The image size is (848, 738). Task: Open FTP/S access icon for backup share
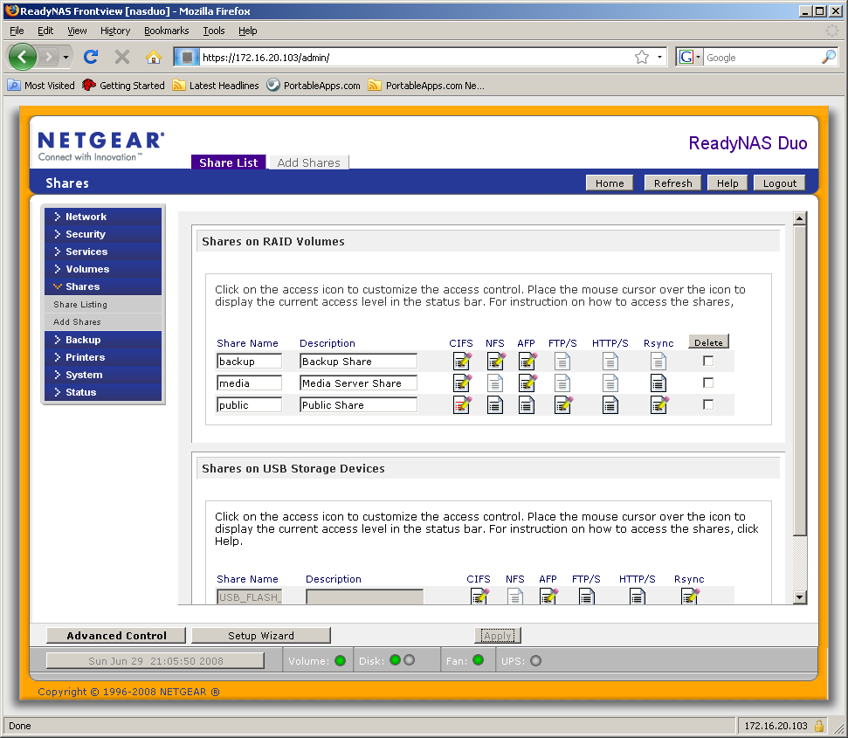pos(562,362)
